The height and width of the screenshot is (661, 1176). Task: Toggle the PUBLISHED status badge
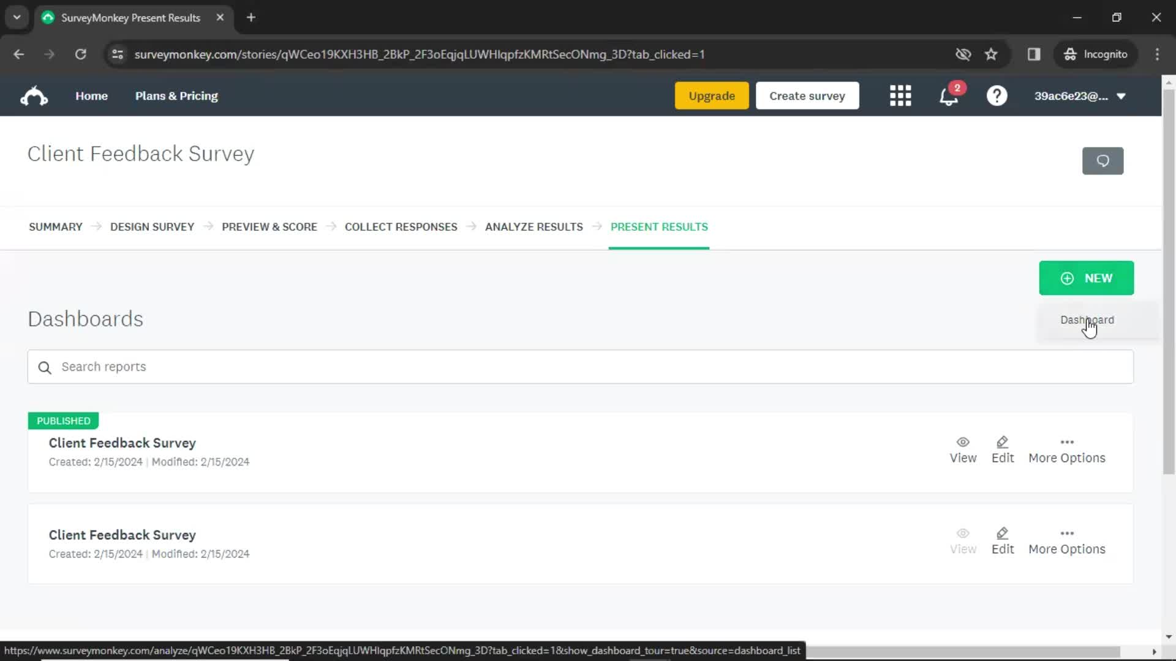[x=64, y=420]
